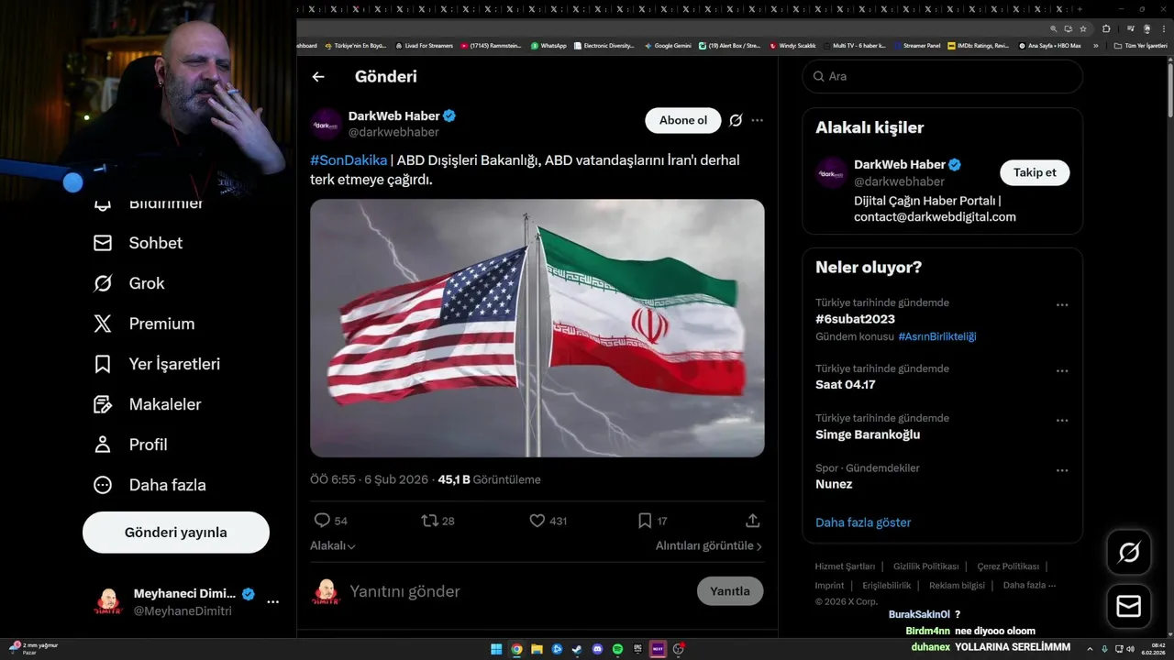Viewport: 1174px width, 660px height.
Task: Click the Ara search field
Action: pos(943,76)
